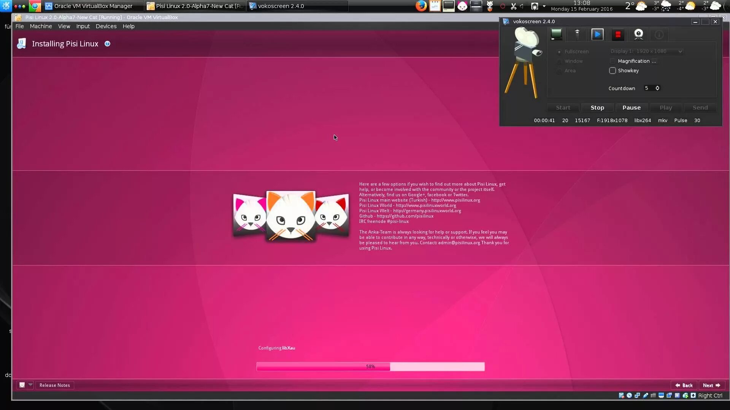The image size is (730, 410).
Task: Enable the Showkey checkbox
Action: coord(612,71)
